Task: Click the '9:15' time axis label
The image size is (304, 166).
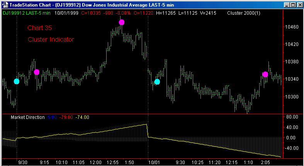Action: [x=44, y=162]
